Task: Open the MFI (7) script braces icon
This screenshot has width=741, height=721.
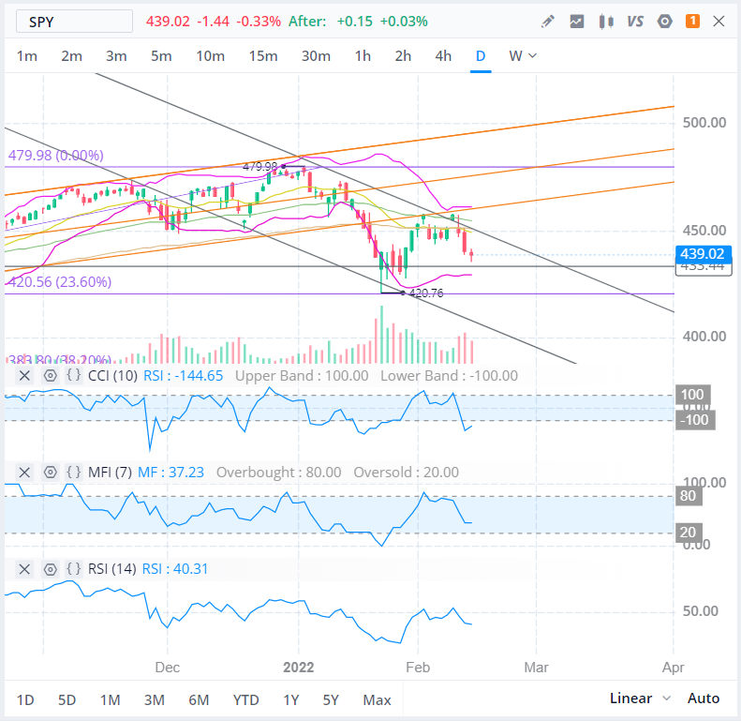Action: pos(73,473)
